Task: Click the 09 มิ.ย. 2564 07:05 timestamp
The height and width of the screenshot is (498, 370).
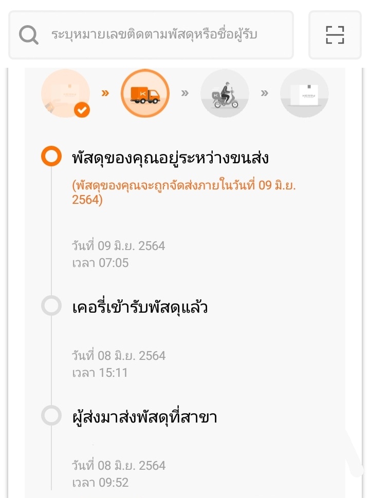Action: pos(119,254)
